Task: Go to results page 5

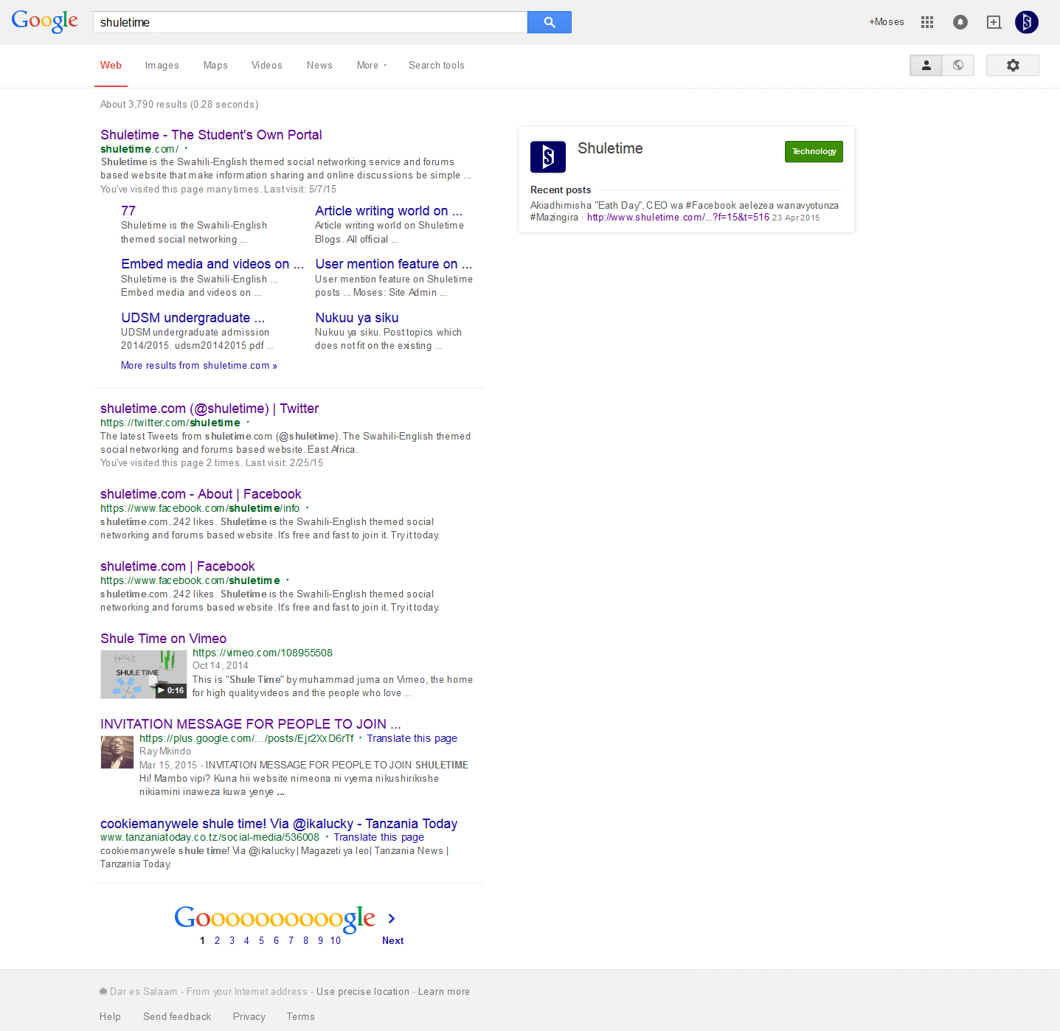Action: pyautogui.click(x=261, y=940)
